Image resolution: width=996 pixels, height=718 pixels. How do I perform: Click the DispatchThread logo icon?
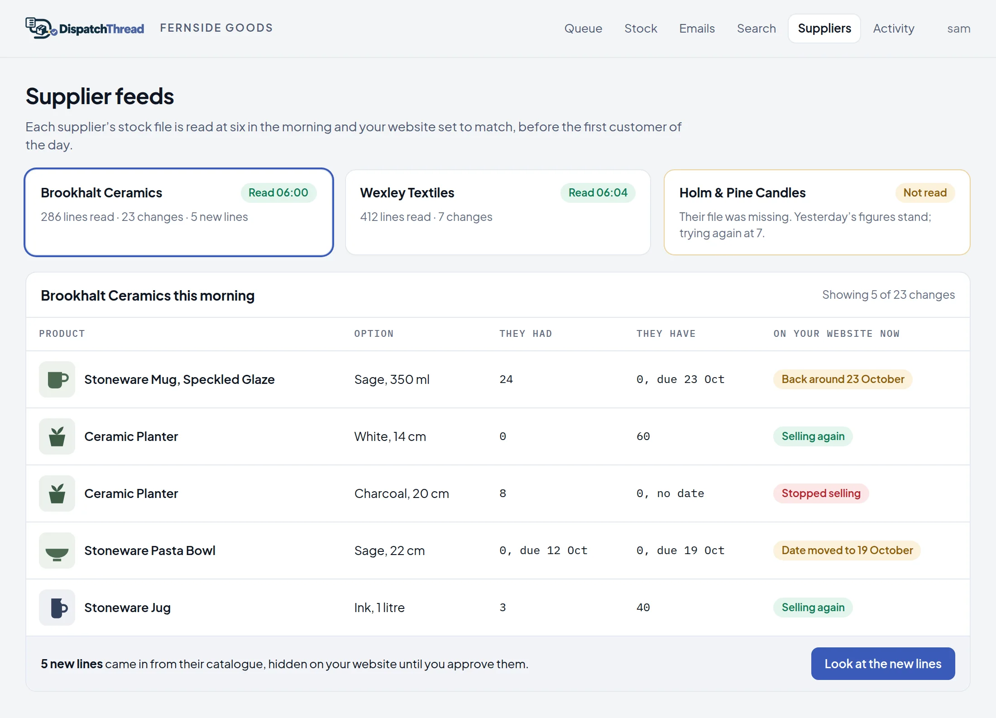click(x=41, y=28)
